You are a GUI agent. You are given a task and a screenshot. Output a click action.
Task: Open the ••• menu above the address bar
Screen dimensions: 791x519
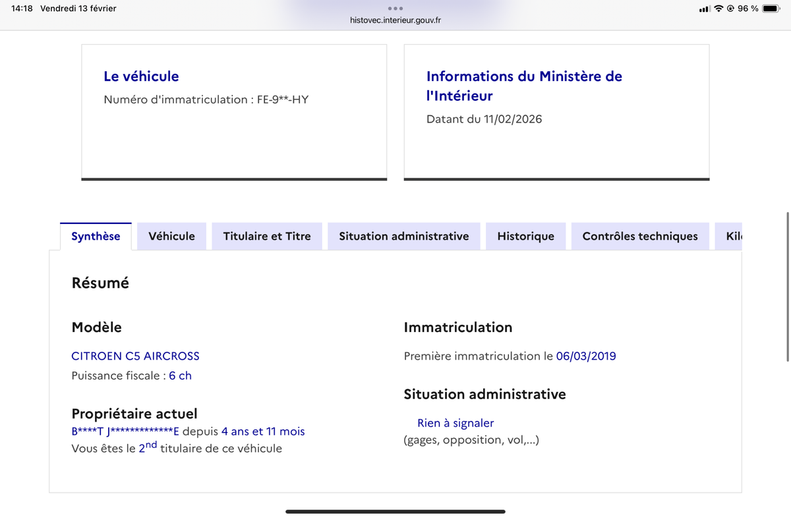click(395, 8)
